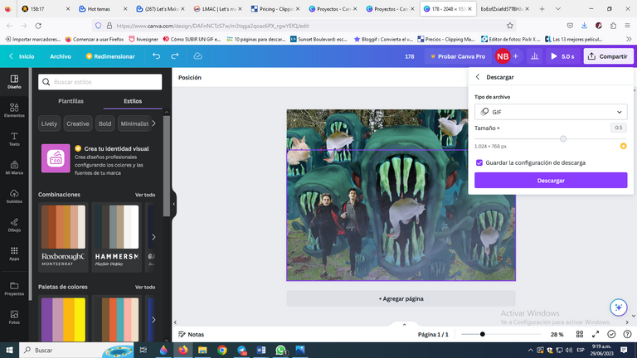637x358 pixels.
Task: Open the analytics chart icon
Action: click(x=535, y=56)
